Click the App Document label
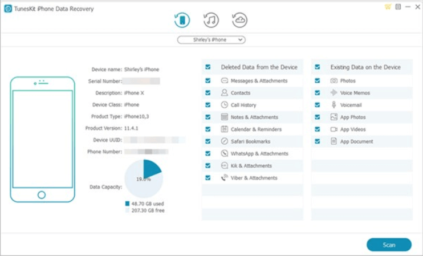The height and width of the screenshot is (256, 423). click(356, 141)
